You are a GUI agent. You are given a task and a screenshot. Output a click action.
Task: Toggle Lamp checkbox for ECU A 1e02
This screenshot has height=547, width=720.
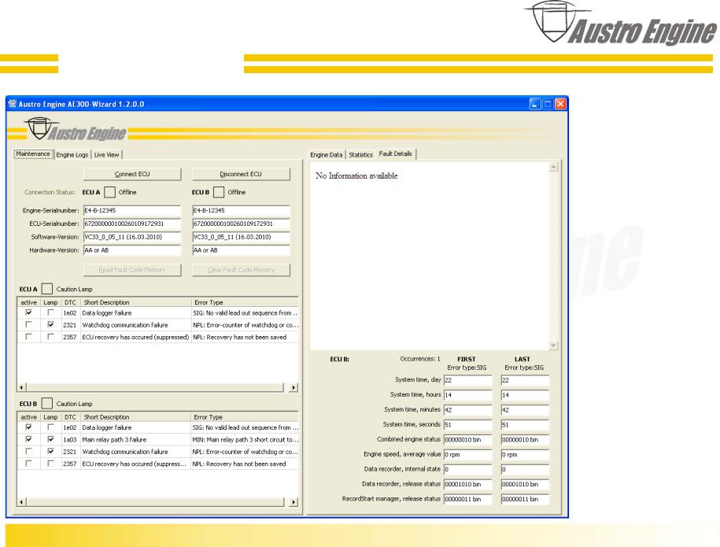point(50,312)
